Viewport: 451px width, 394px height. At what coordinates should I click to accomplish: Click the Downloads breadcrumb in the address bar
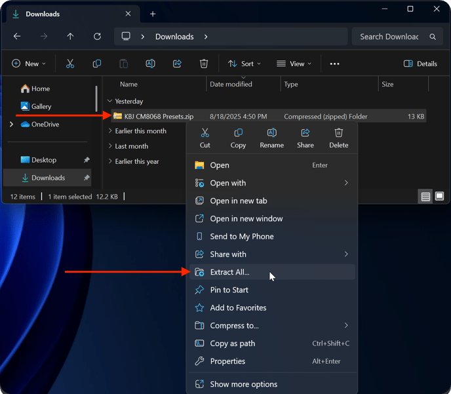tap(174, 37)
